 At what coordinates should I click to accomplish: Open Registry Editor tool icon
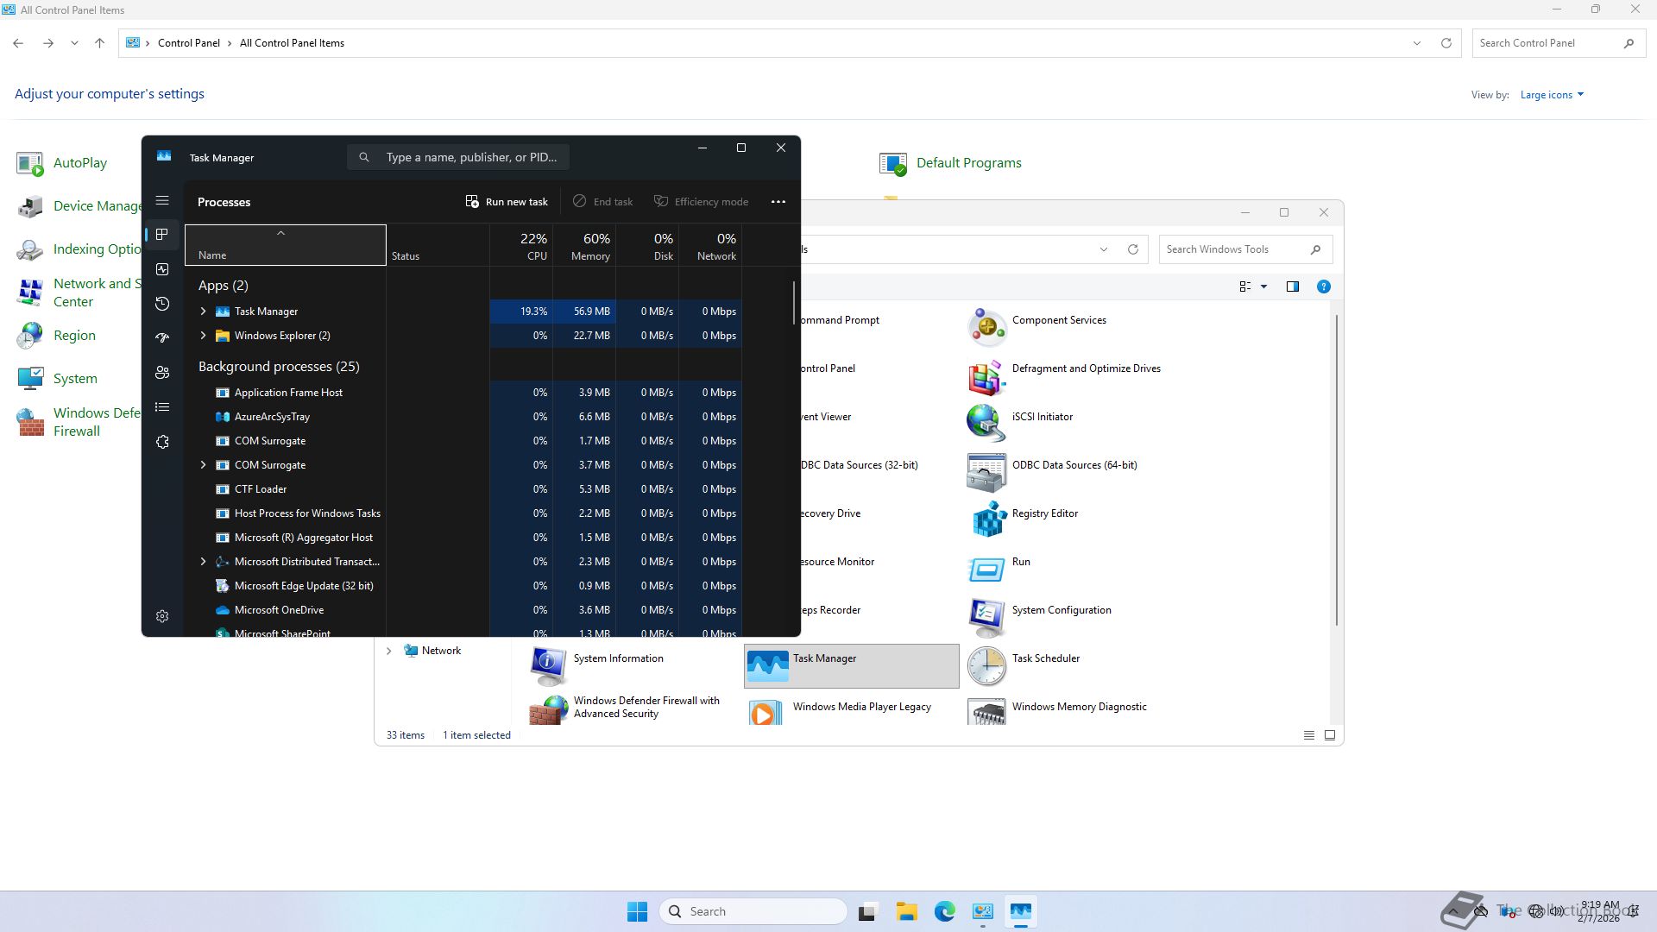click(x=987, y=519)
